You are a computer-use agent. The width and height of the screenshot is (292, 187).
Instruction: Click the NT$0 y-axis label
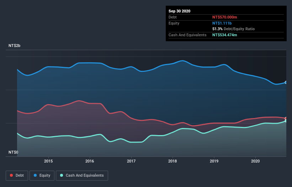pos(14,152)
